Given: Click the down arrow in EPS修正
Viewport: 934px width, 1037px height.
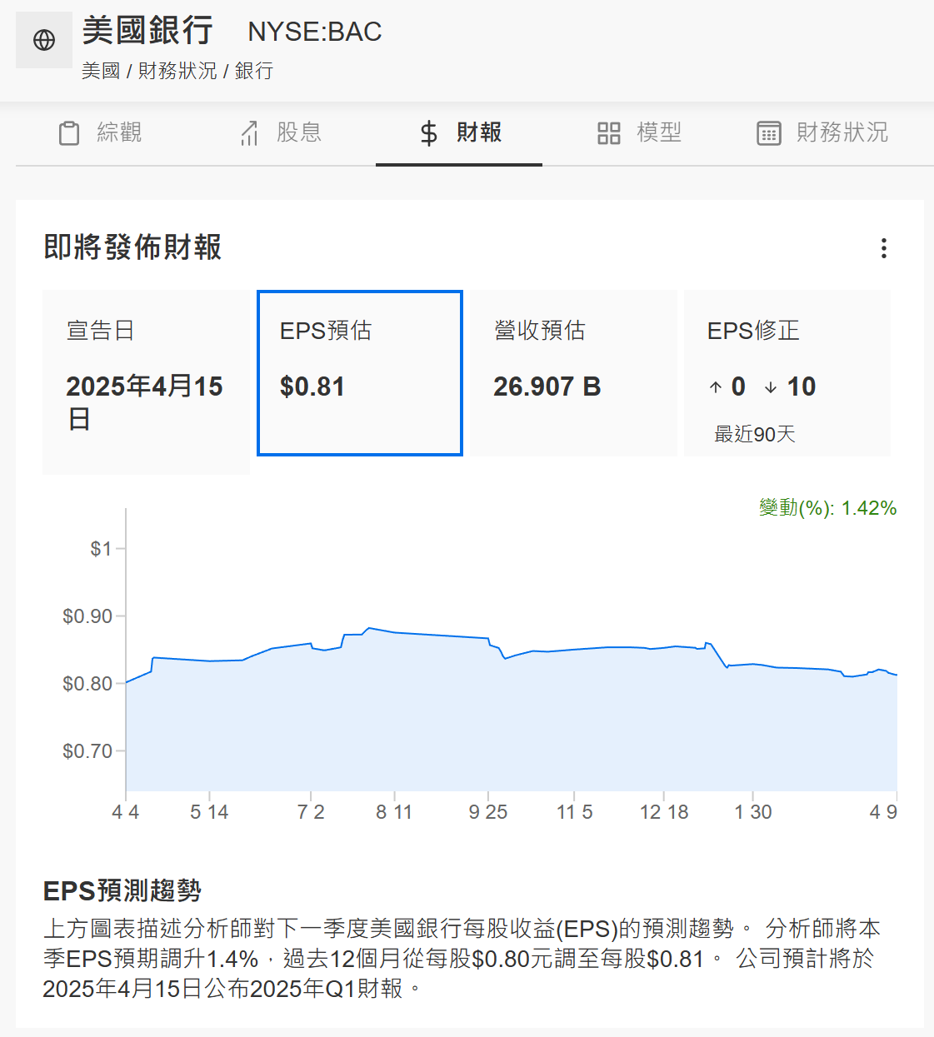Looking at the screenshot, I should pyautogui.click(x=771, y=387).
